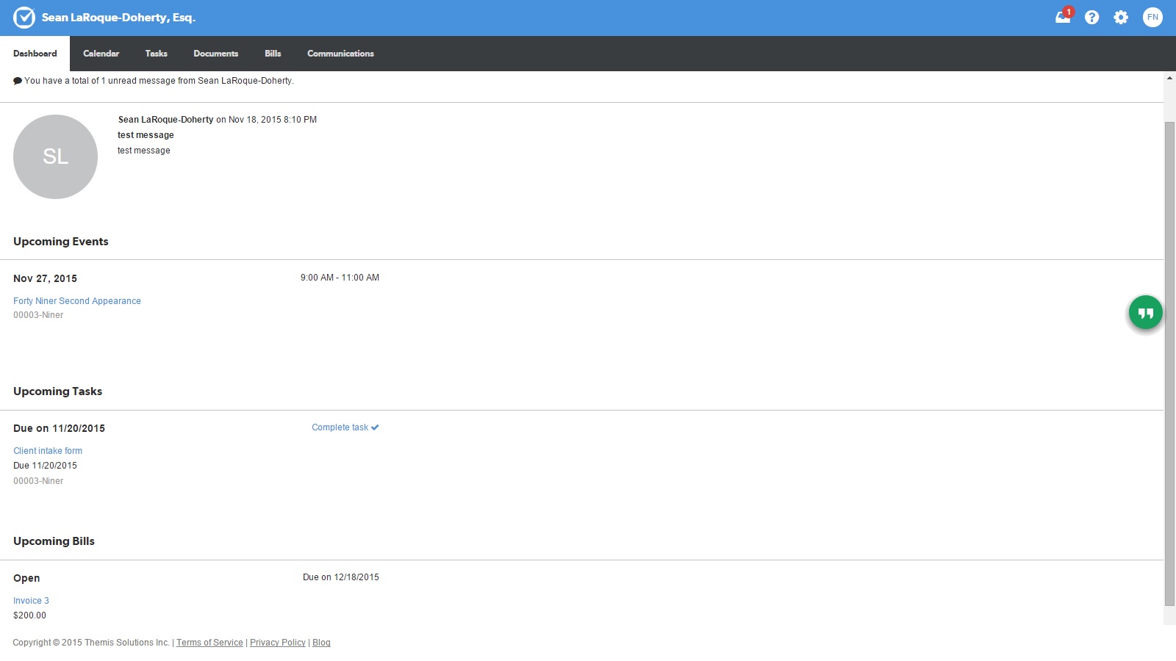
Task: Switch to the Tasks tab
Action: pyautogui.click(x=156, y=54)
